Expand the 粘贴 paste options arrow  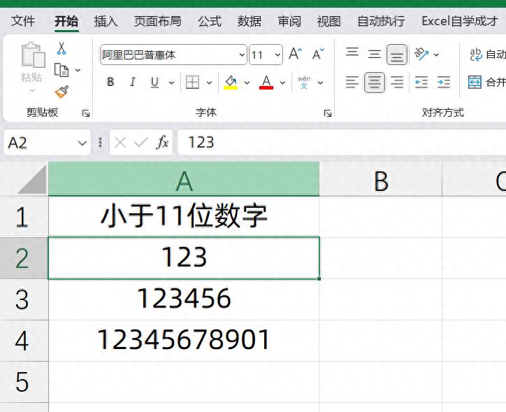32,91
